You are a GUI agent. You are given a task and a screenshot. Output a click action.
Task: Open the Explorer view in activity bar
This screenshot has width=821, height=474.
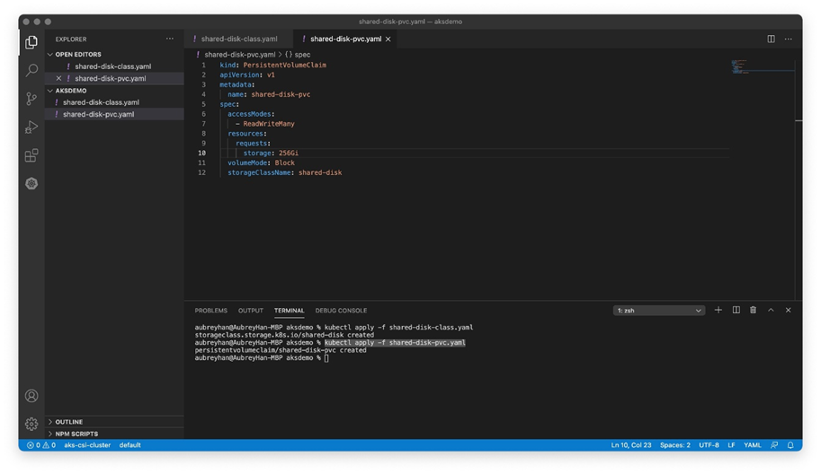point(31,42)
